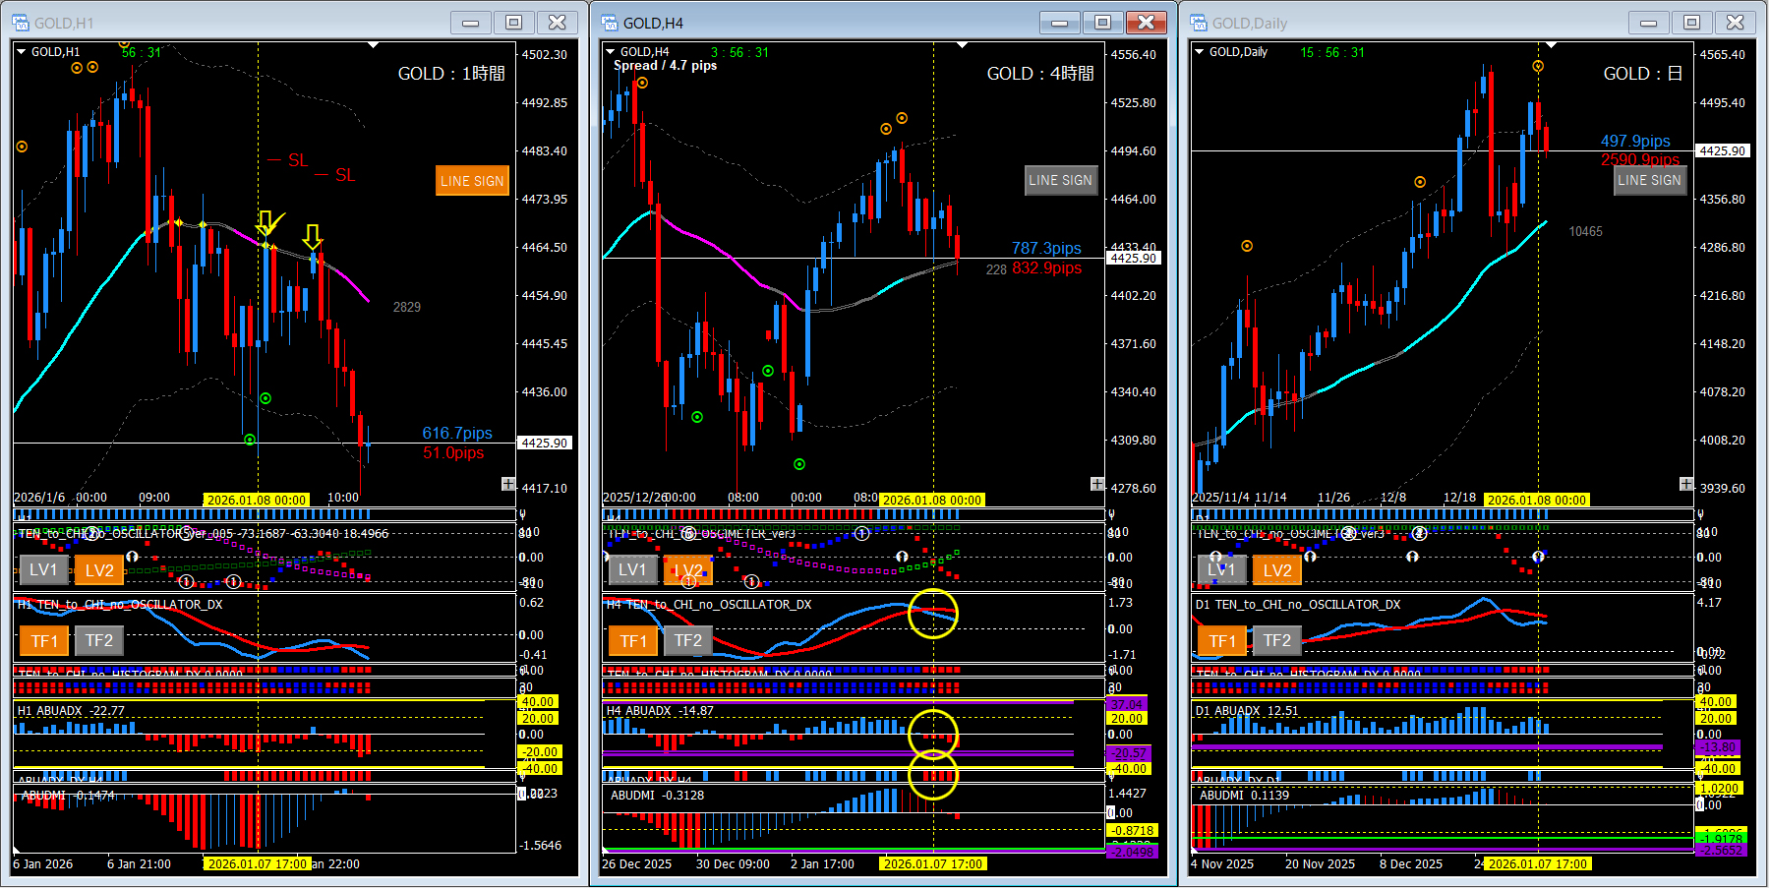1770x889 pixels.
Task: Click the plus icon in the H1 chart corner
Action: point(508,484)
